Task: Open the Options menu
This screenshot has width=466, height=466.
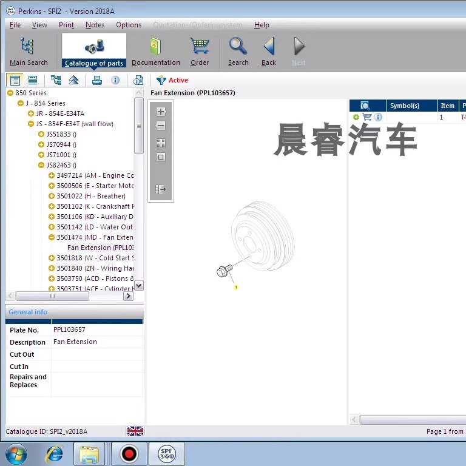Action: tap(129, 25)
